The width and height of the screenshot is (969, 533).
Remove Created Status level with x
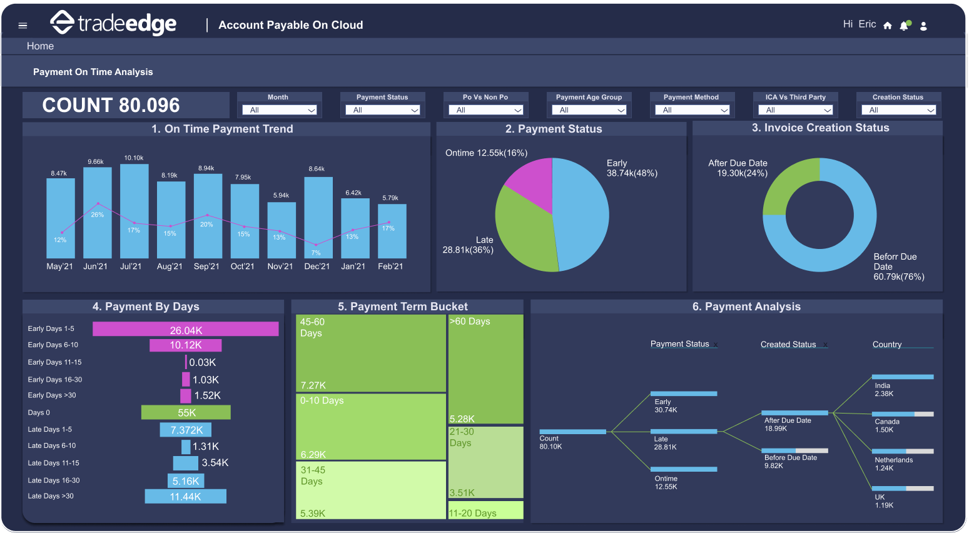coord(825,345)
